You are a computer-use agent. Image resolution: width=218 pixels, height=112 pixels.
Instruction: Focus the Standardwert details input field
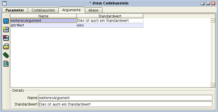click(x=125, y=104)
